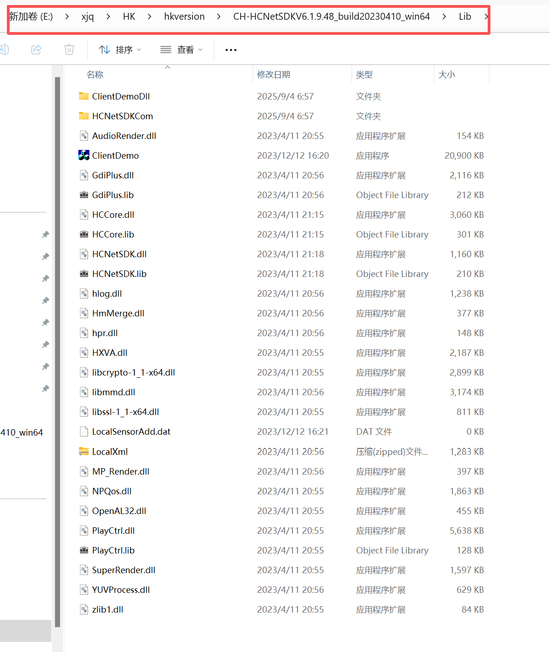Click the navigation pane vertical scrollbar
Viewport: 550px width, 652px height.
(x=57, y=352)
